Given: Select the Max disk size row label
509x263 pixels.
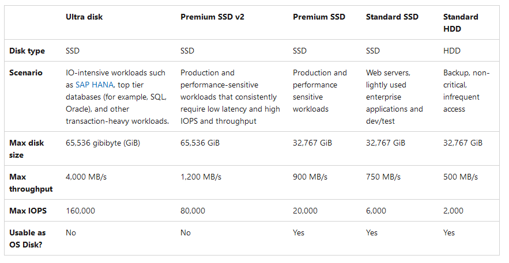Looking at the screenshot, I should tap(27, 148).
